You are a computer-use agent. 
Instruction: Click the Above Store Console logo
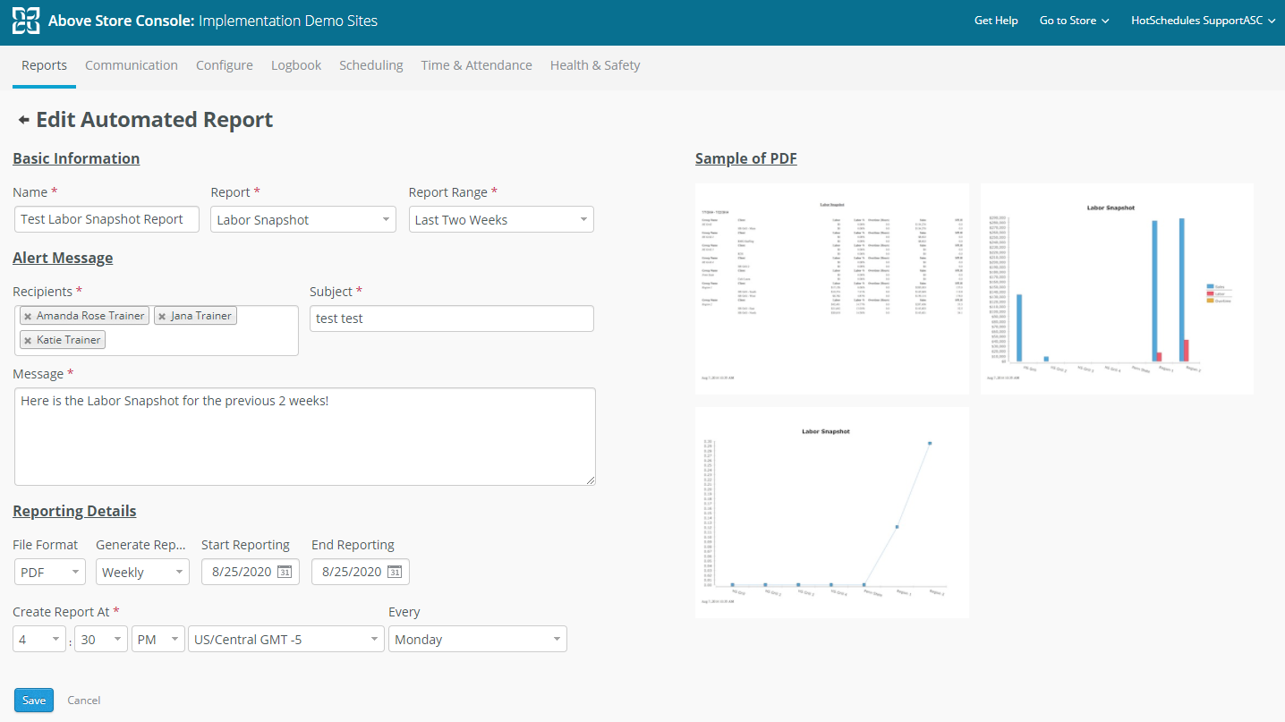(x=27, y=21)
